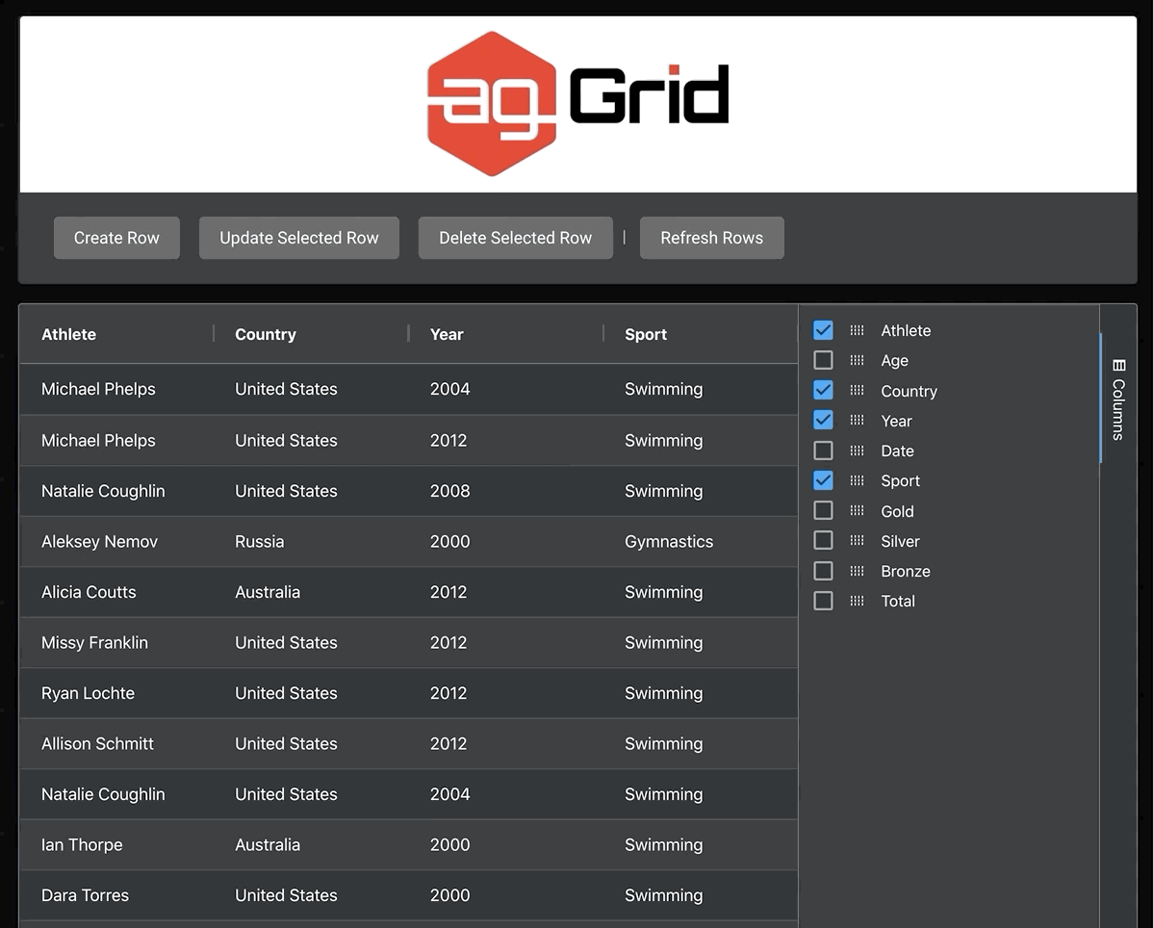
Task: Click Bronze label in columns panel
Action: tap(906, 572)
